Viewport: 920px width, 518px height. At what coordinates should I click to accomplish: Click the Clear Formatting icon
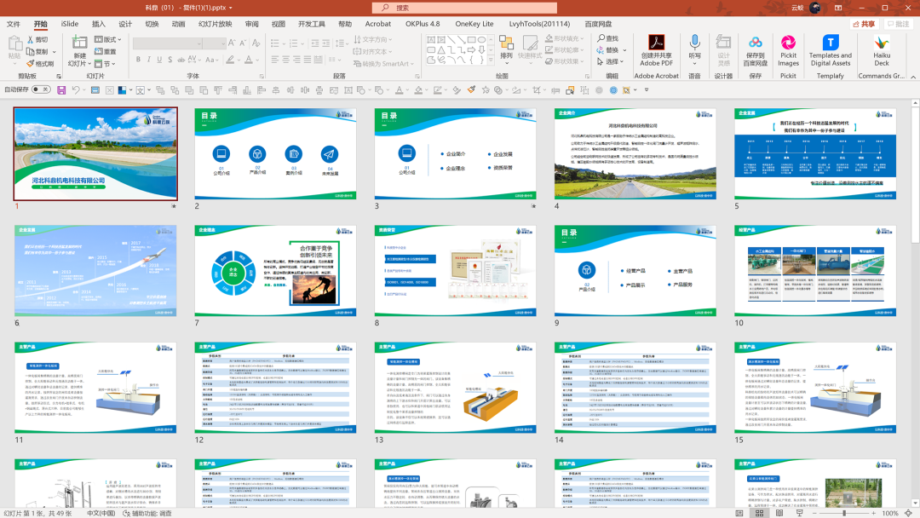click(x=256, y=43)
